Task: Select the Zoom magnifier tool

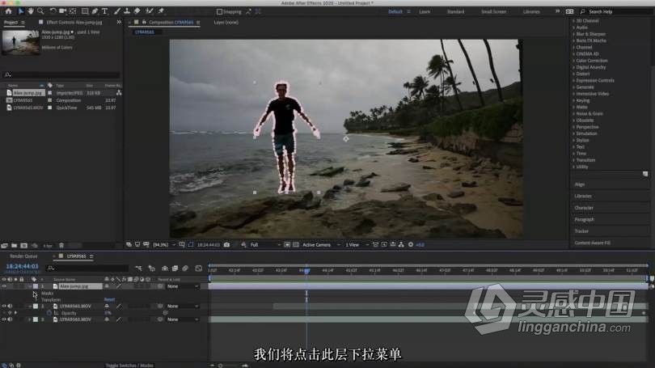Action: 41,11
